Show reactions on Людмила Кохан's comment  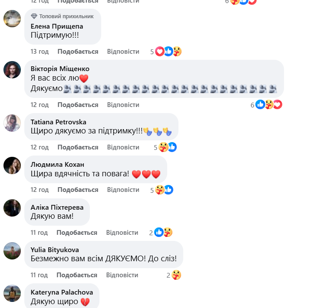click(x=162, y=190)
